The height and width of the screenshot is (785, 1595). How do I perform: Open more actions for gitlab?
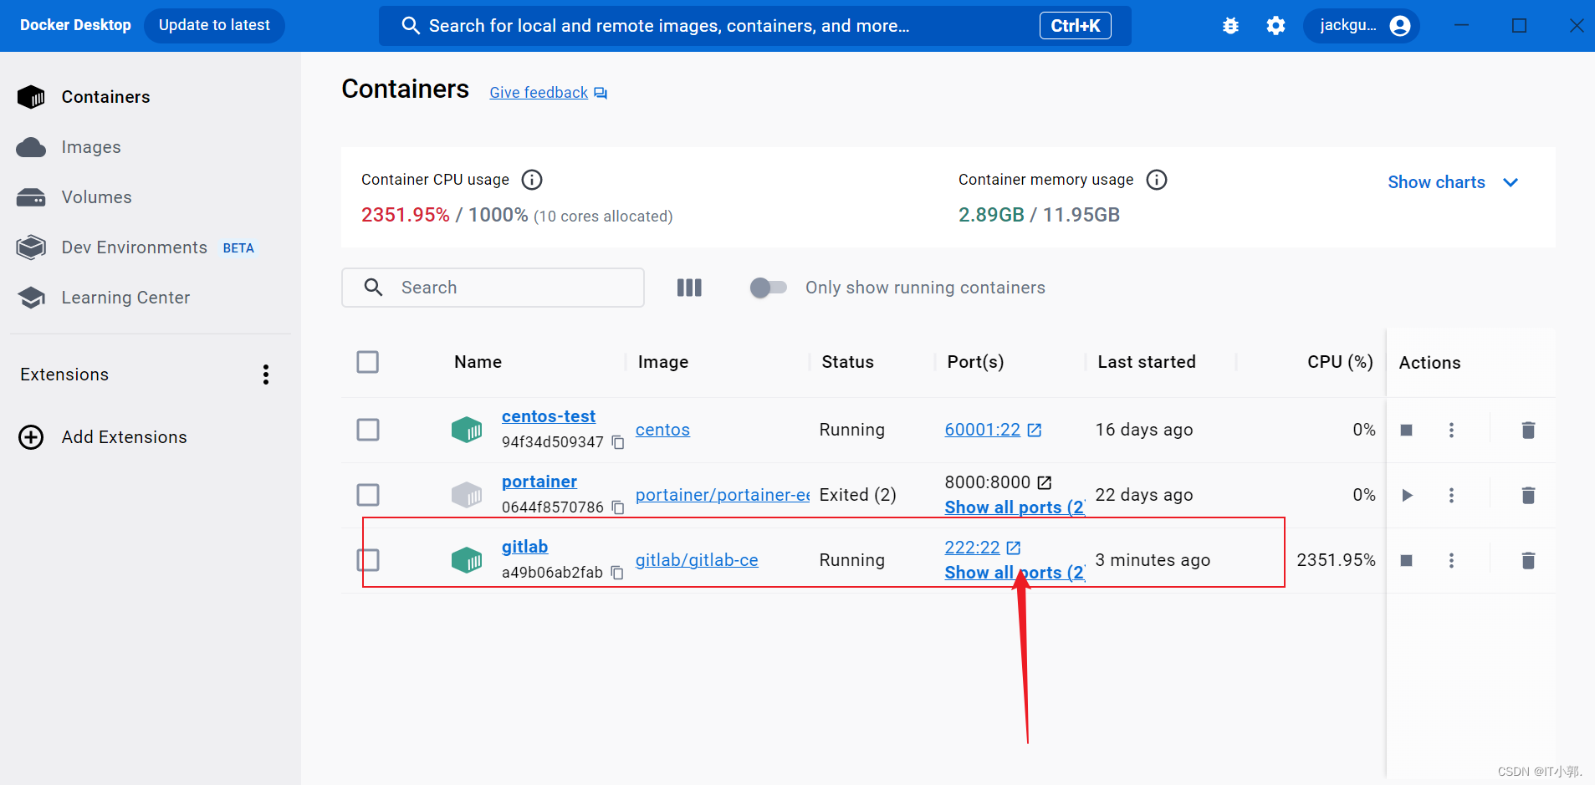1451,560
